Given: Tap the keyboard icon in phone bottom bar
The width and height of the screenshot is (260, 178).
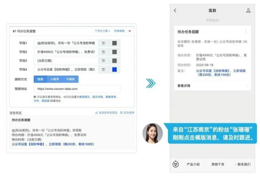Looking at the screenshot, I should coord(175,164).
